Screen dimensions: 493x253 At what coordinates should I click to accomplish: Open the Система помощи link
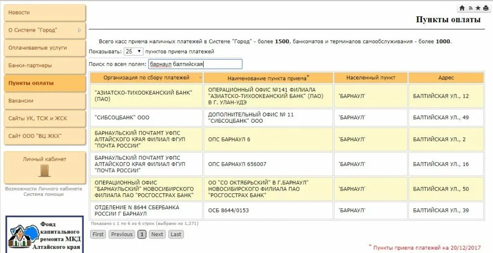[x=43, y=194]
